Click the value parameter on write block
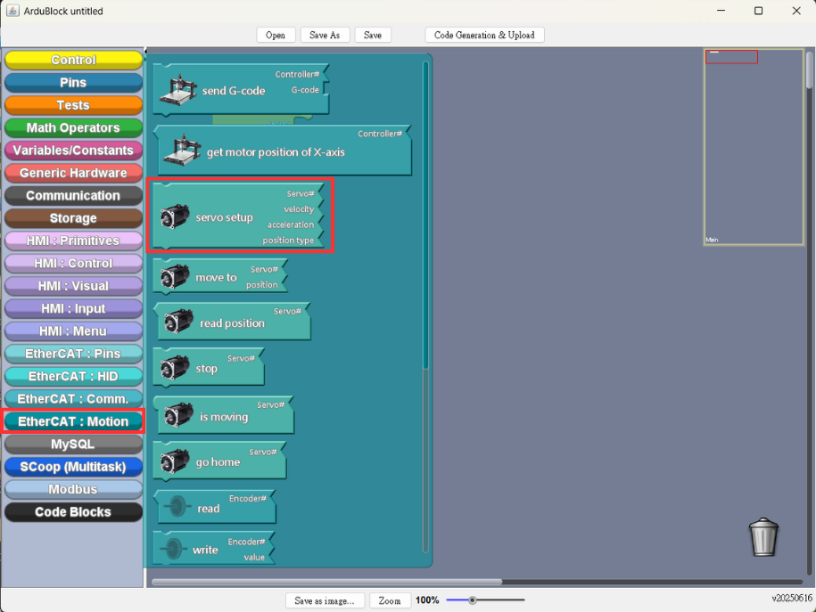816x612 pixels. pos(254,557)
